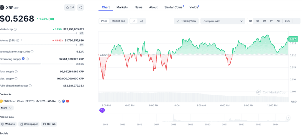Click the blue shield wallet icon
This screenshot has width=302, height=138.
point(63,101)
